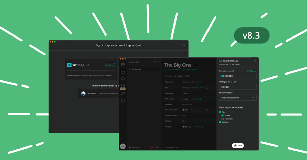Open the account avatar in Local's sidebar

[x=123, y=65]
